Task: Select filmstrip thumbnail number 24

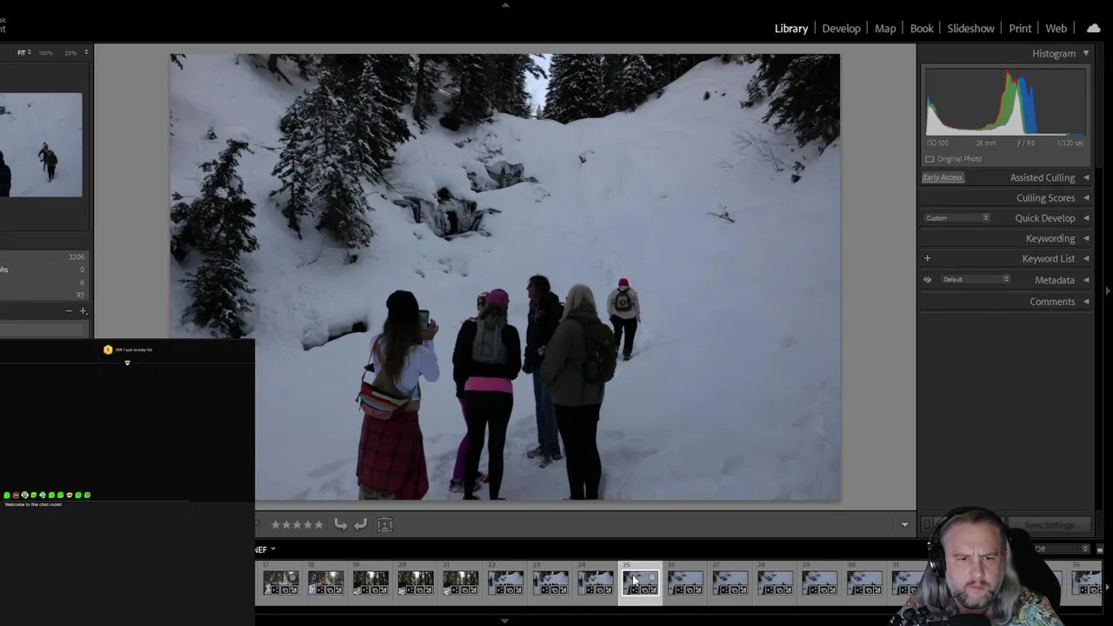Action: (x=596, y=583)
